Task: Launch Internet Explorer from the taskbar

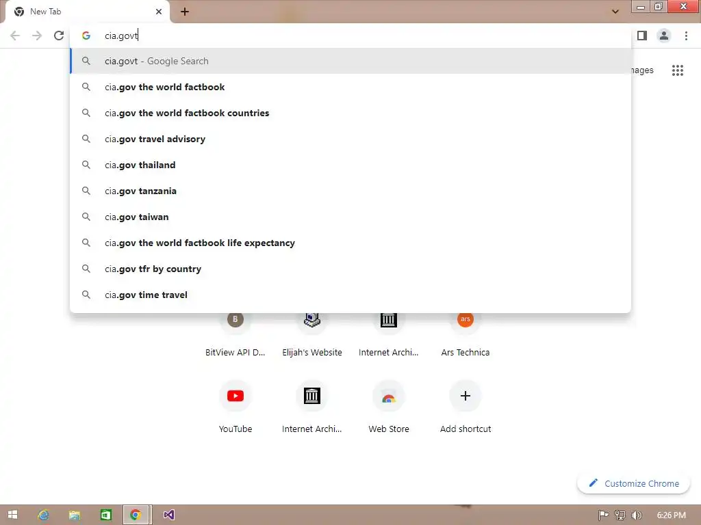Action: (43, 515)
